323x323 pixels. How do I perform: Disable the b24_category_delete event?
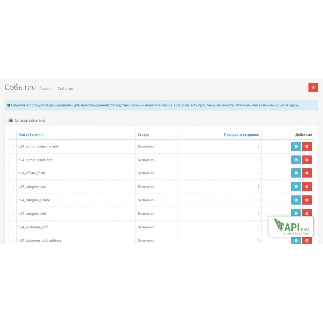(x=307, y=200)
